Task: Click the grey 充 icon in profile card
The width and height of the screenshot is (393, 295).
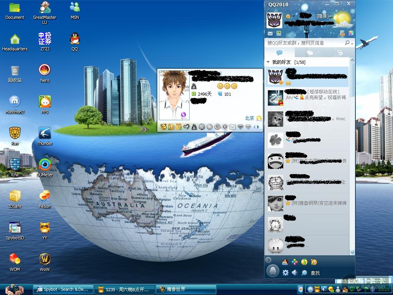Action: 217,127
